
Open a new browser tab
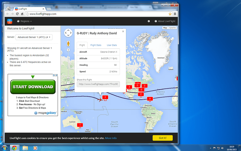(49, 9)
